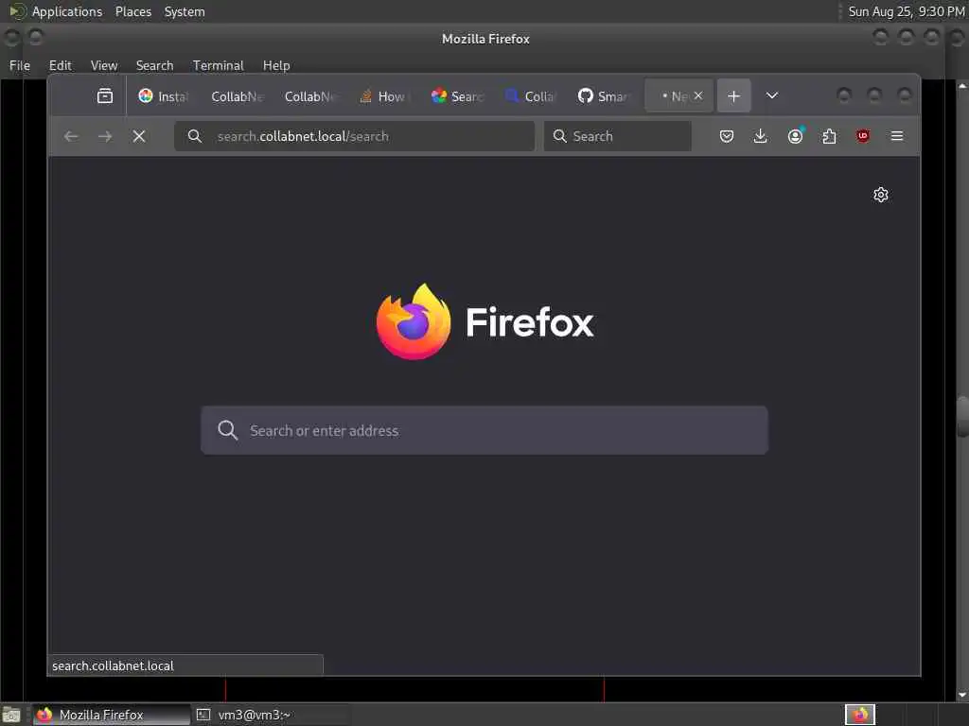Image resolution: width=969 pixels, height=726 pixels.
Task: Go back with the left arrow
Action: pyautogui.click(x=71, y=136)
